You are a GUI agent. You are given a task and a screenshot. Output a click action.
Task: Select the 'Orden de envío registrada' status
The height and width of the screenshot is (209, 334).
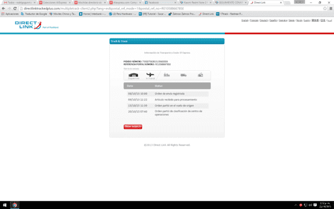[170, 94]
